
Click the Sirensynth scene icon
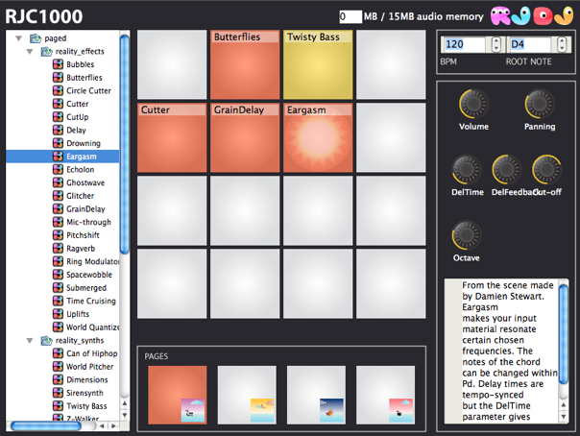(58, 393)
